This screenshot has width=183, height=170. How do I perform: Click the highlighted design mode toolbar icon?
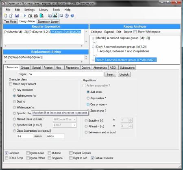tap(55, 15)
